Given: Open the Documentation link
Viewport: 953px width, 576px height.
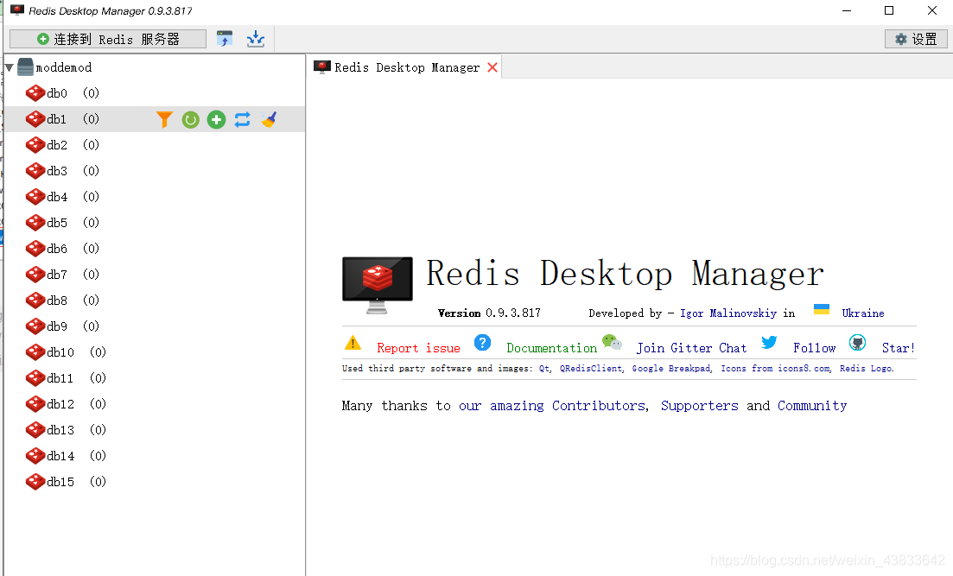Looking at the screenshot, I should click(x=552, y=348).
